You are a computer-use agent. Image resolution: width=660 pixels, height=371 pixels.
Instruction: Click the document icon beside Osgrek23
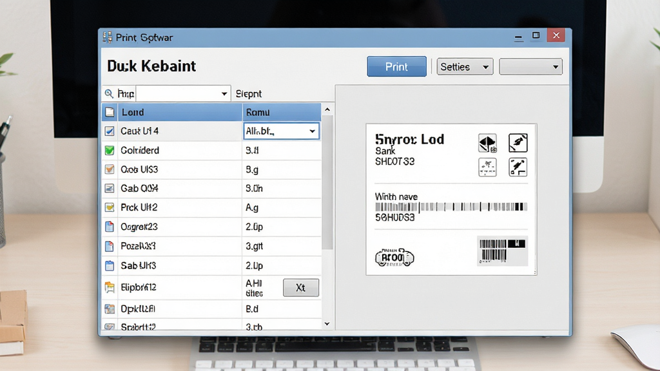pyautogui.click(x=110, y=227)
